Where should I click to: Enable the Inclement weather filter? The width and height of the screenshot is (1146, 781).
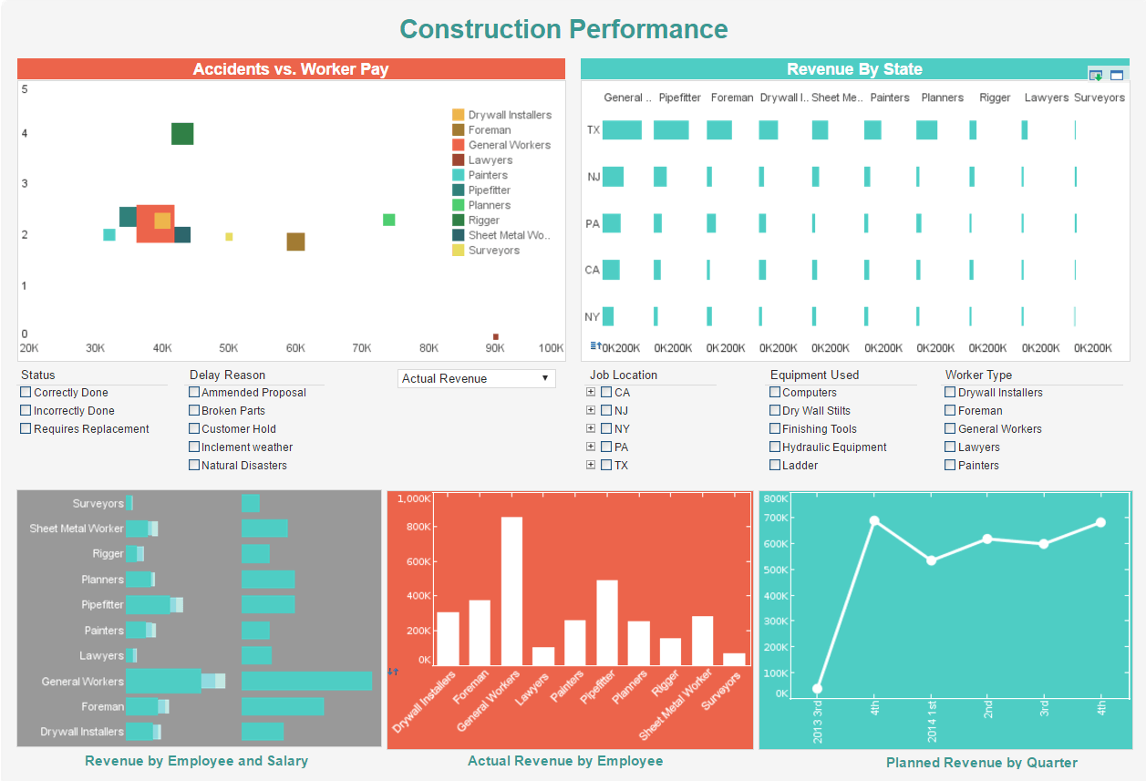[x=194, y=447]
